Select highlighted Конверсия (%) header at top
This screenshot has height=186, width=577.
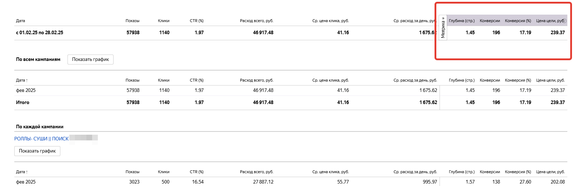(518, 21)
